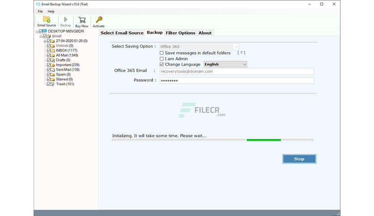Image resolution: width=374 pixels, height=216 pixels.
Task: Click the app icon in the title bar
Action: click(38, 4)
